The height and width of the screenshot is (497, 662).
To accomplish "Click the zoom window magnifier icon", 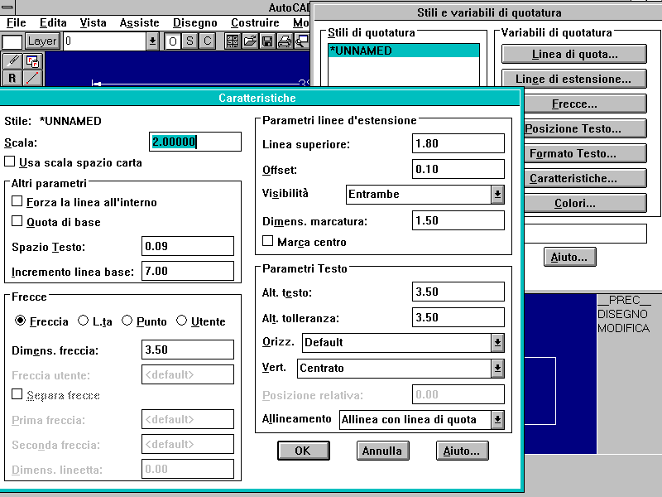I will click(x=302, y=41).
